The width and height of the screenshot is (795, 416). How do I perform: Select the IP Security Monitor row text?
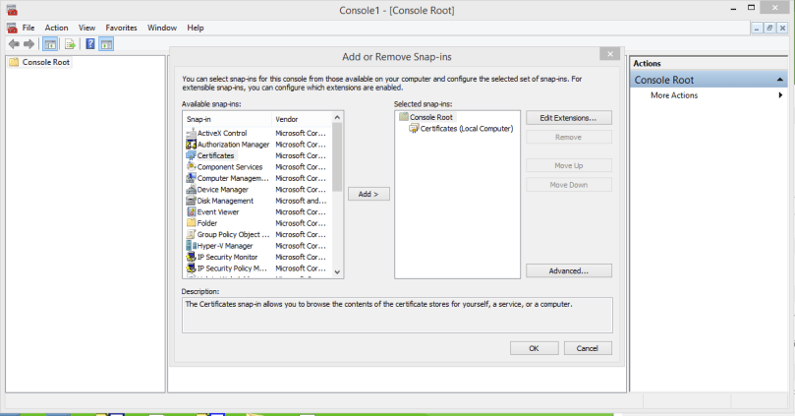tap(227, 258)
